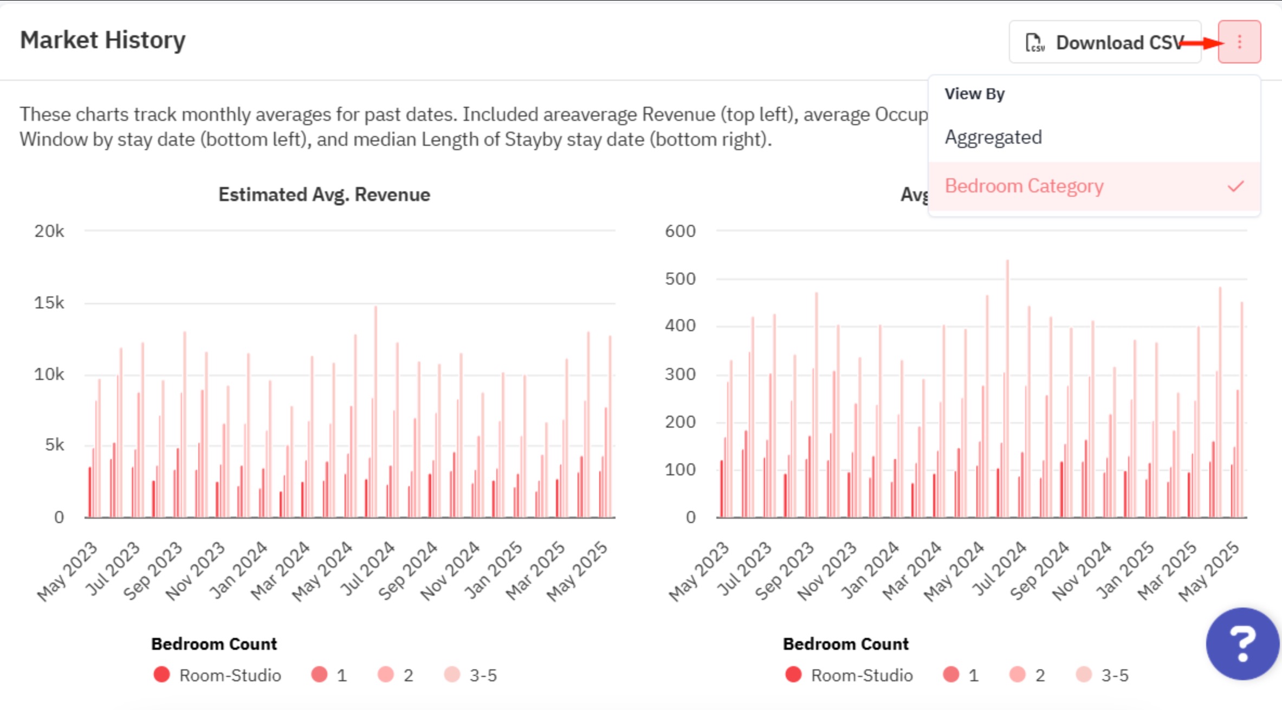Select Bedroom Category view option

(x=1094, y=186)
